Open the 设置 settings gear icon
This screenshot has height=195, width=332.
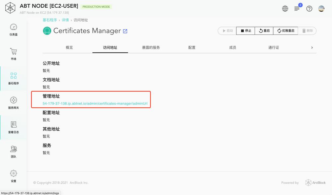pyautogui.click(x=14, y=173)
